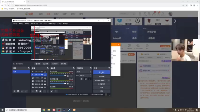Click the highlighted blue streaming button in Controls
Screen dimensions: 200x112
(102, 72)
